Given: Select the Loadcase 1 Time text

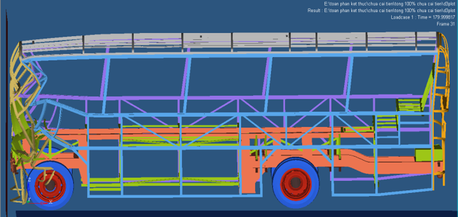Looking at the screenshot, I should [x=423, y=17].
